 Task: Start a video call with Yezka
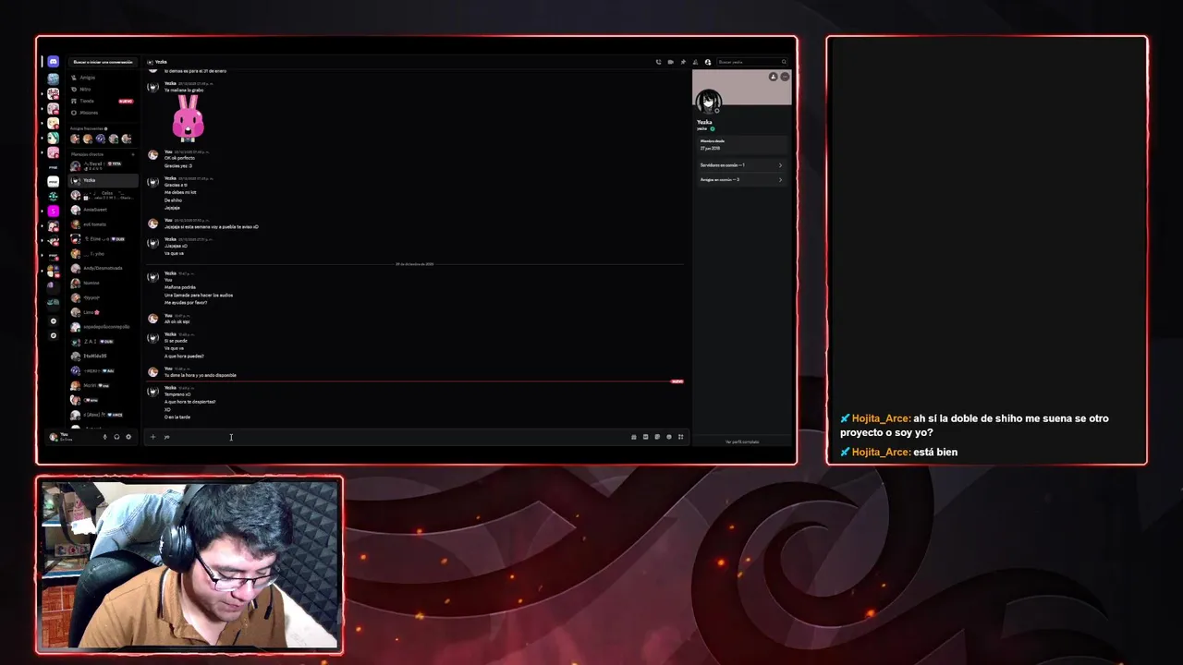point(670,62)
